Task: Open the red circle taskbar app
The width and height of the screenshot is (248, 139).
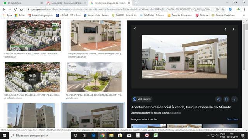Action: 147,136
